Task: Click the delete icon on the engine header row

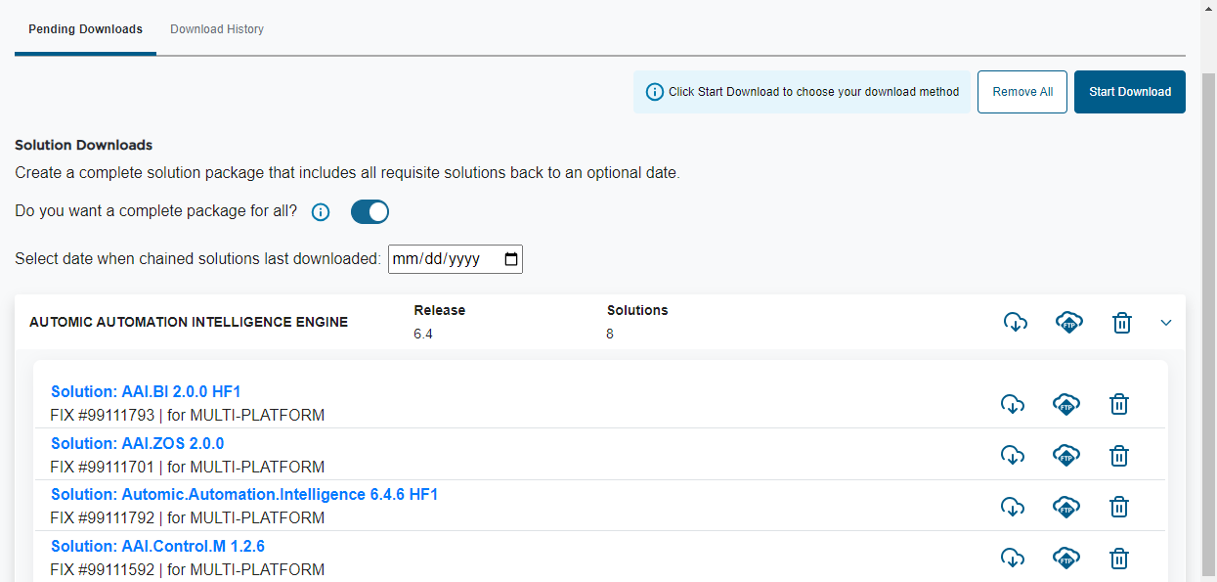Action: (1121, 322)
